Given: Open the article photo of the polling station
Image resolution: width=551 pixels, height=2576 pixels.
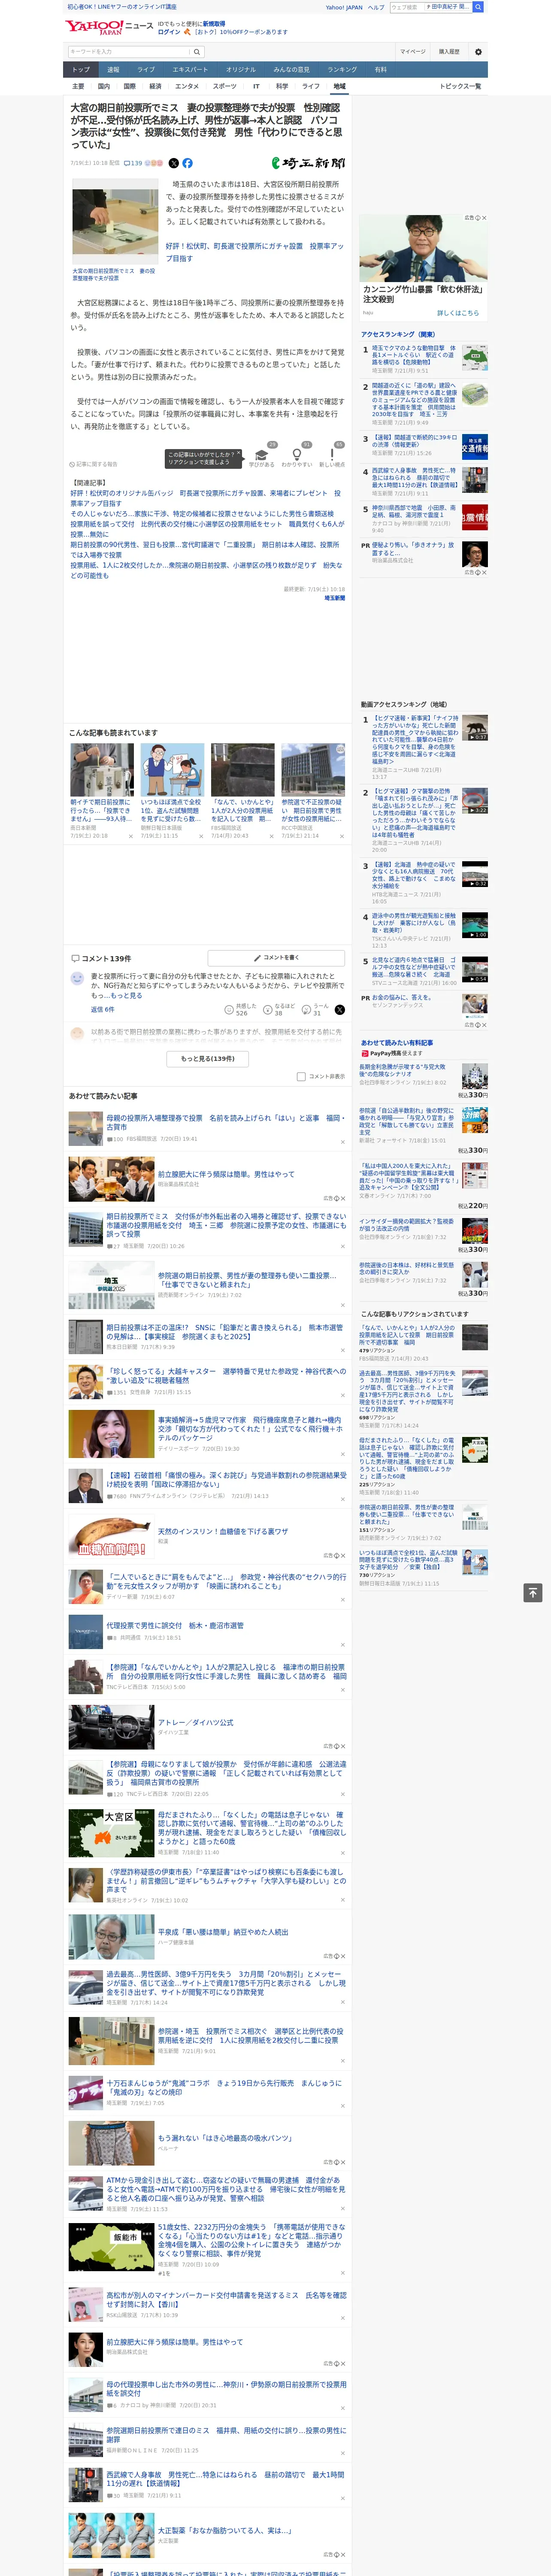Looking at the screenshot, I should (115, 222).
